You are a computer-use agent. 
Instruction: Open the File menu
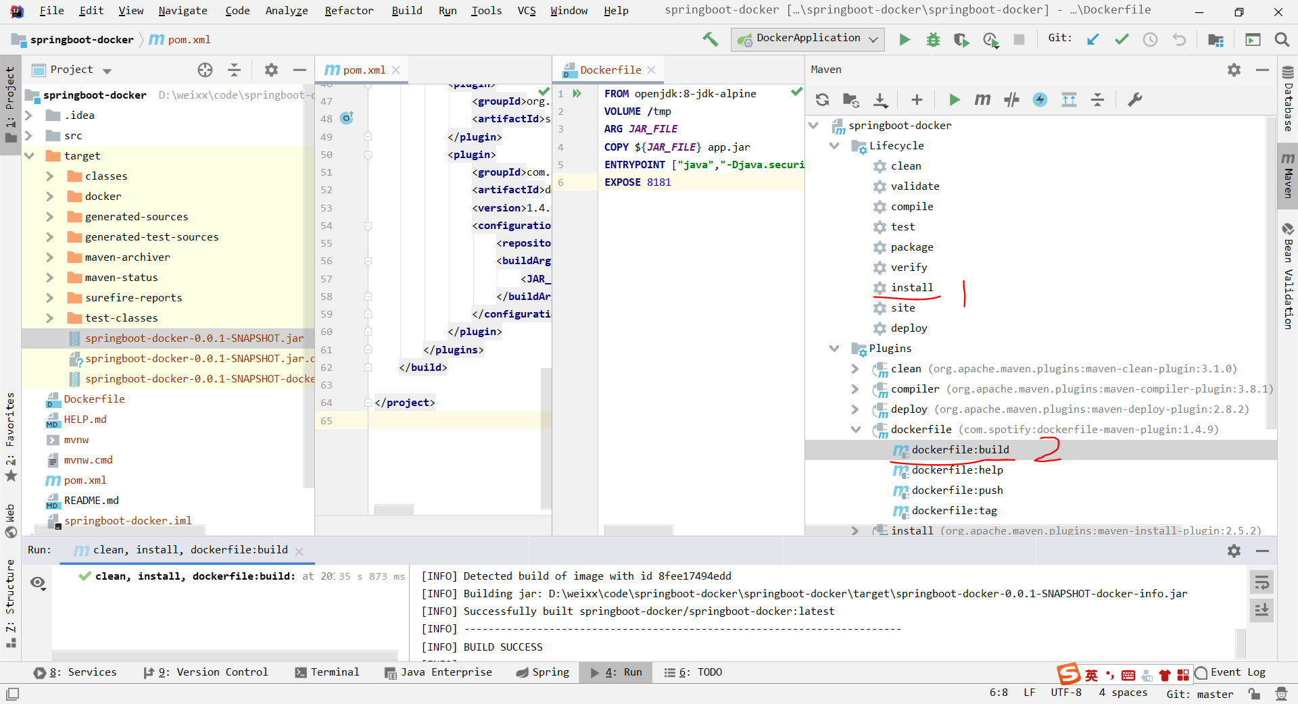(51, 10)
